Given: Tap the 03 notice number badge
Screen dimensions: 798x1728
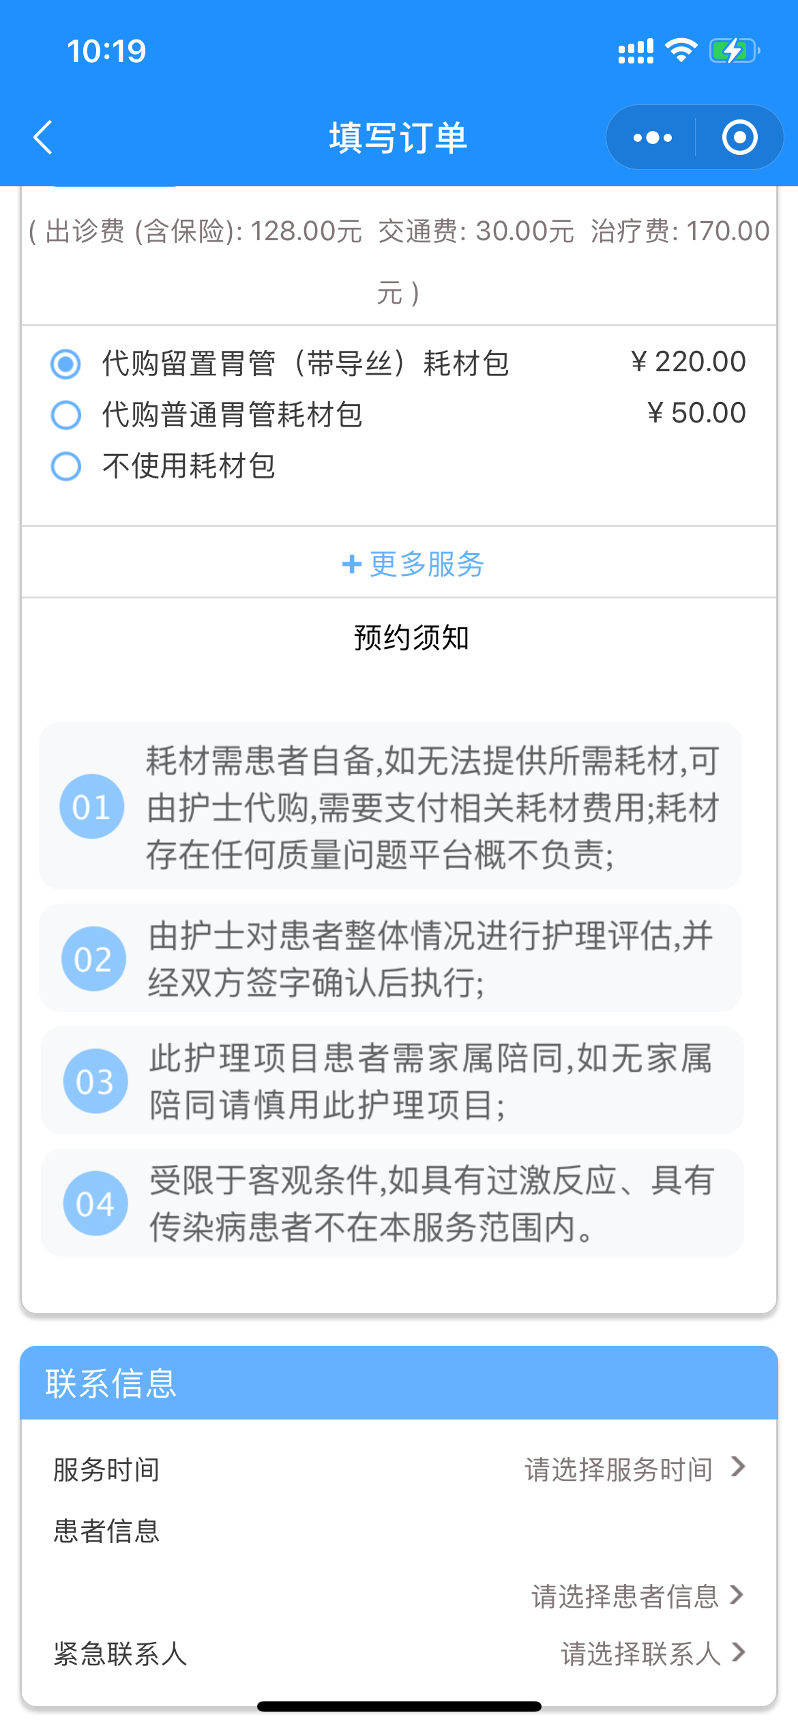Looking at the screenshot, I should click(95, 1080).
